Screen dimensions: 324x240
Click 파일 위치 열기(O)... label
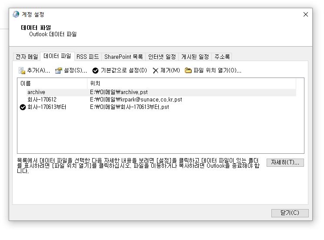217,71
